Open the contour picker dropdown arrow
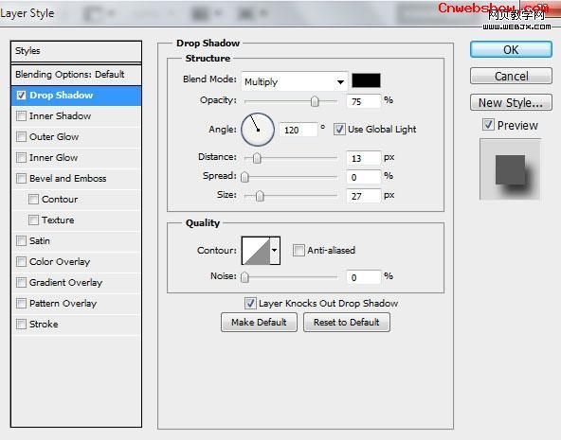 click(x=275, y=251)
